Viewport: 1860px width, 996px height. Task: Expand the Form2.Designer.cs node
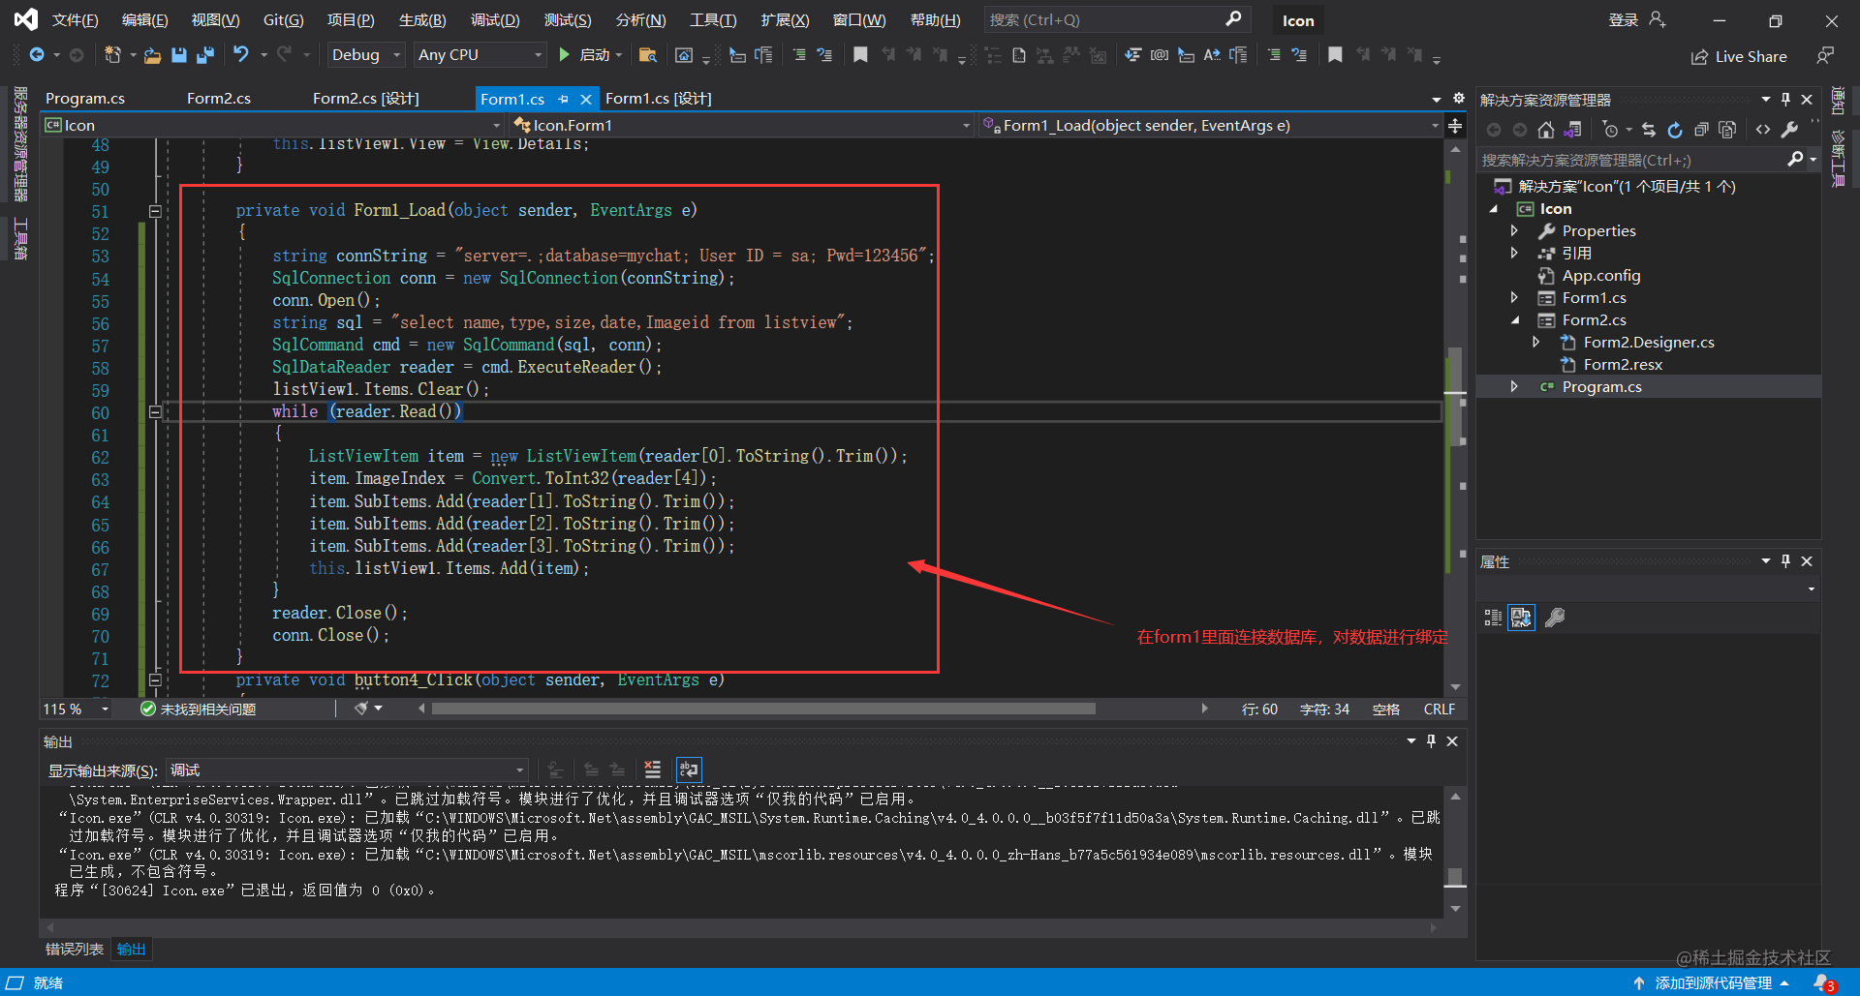(x=1536, y=343)
